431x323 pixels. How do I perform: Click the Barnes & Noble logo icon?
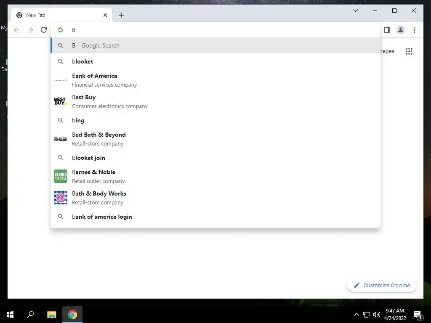61,176
